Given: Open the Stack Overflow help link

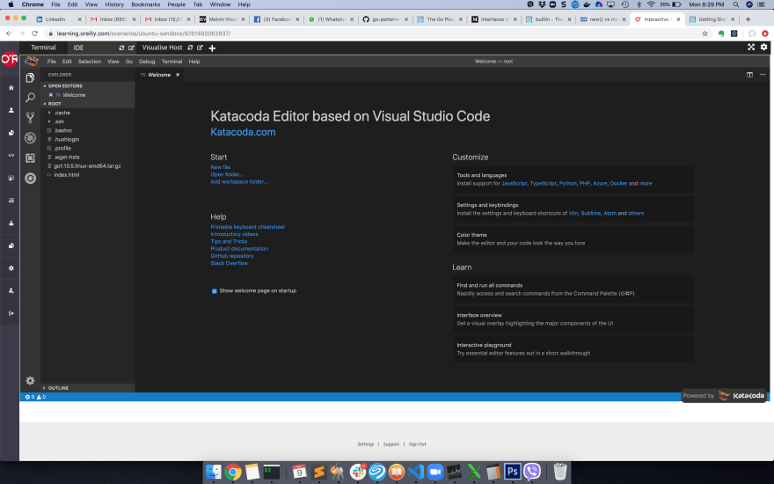Looking at the screenshot, I should pyautogui.click(x=229, y=263).
